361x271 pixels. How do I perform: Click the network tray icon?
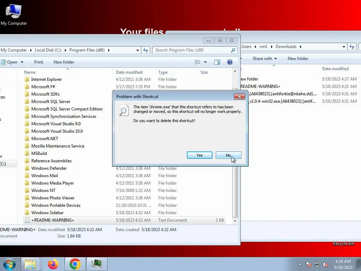pos(317,264)
